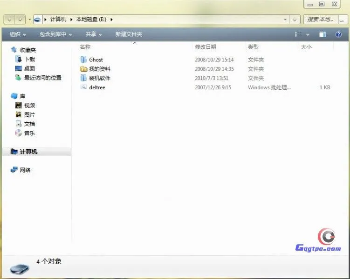Click the 图片 library icon
Screen dimensions: 350x279
pos(18,114)
